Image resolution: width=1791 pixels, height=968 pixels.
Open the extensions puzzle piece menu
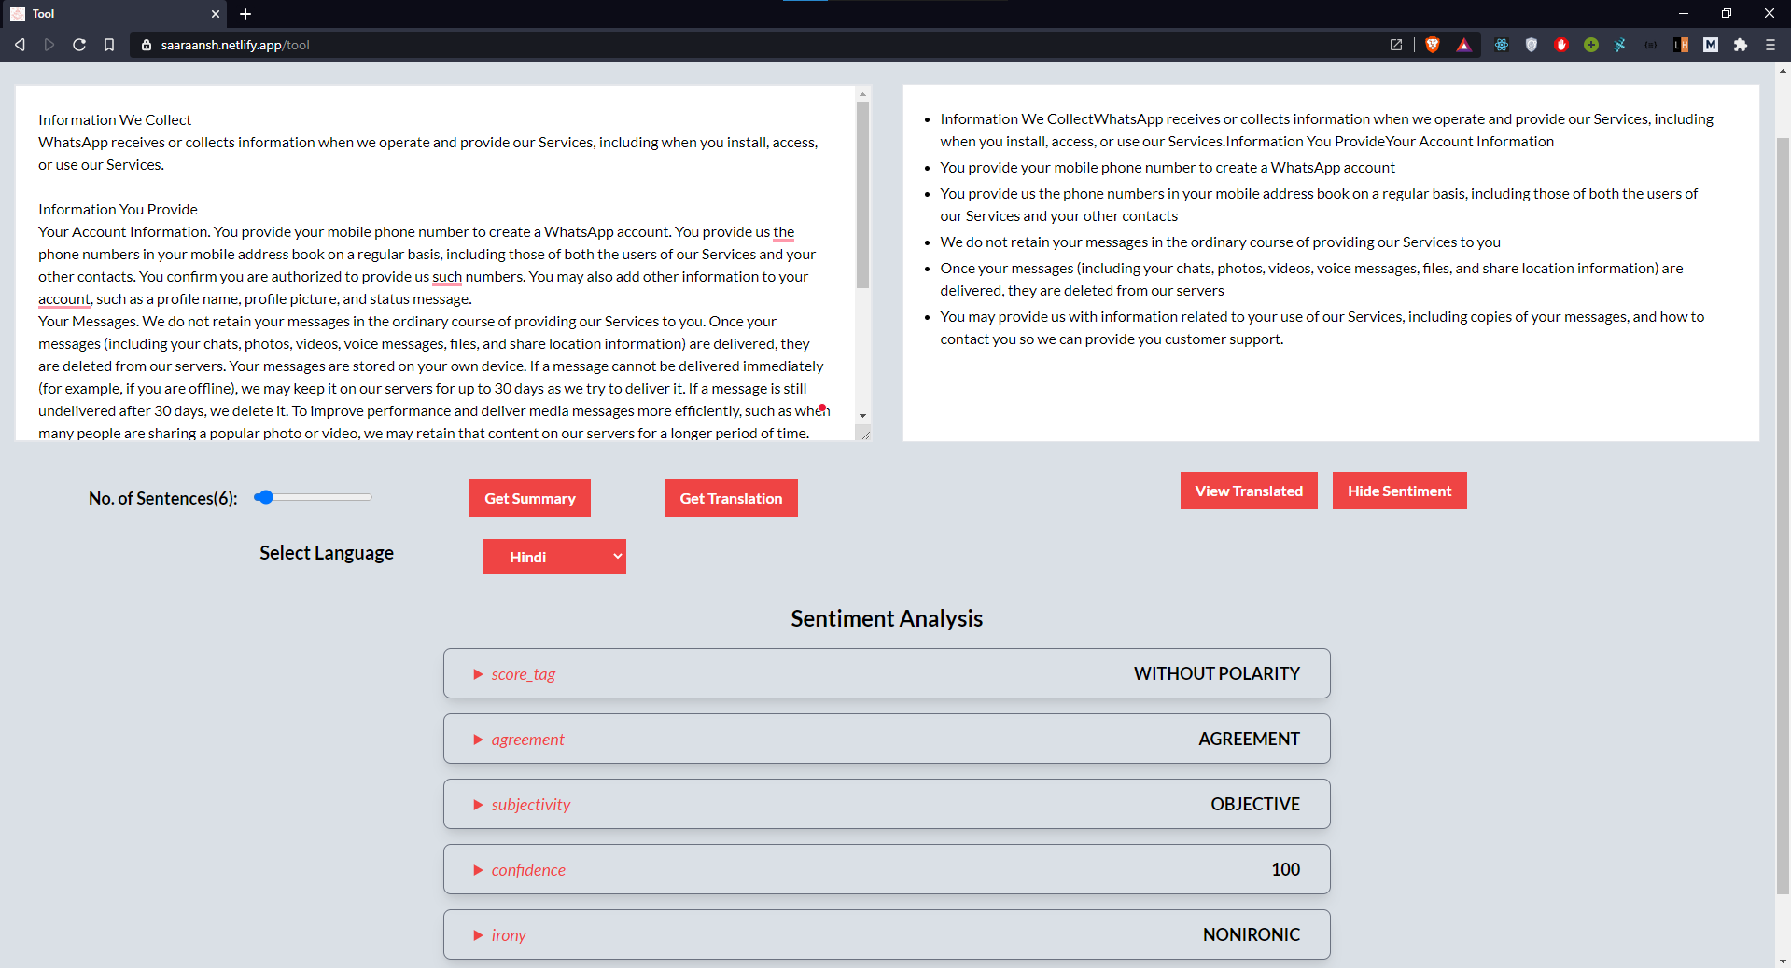(x=1741, y=45)
